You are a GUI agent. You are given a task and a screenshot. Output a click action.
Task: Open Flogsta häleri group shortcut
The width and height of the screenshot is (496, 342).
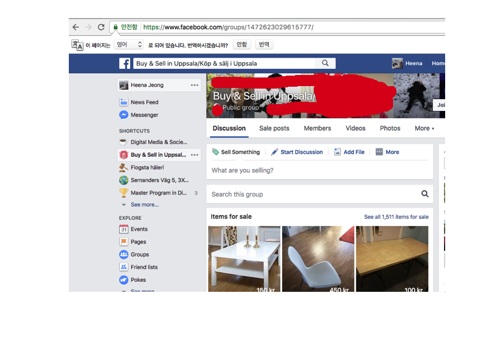pyautogui.click(x=148, y=167)
